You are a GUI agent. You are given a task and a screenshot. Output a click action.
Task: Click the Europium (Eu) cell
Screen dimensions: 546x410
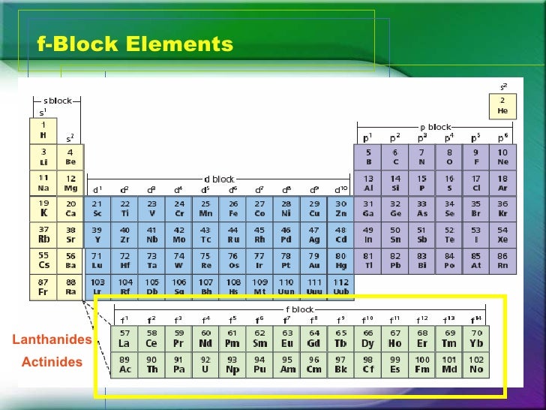tap(287, 339)
